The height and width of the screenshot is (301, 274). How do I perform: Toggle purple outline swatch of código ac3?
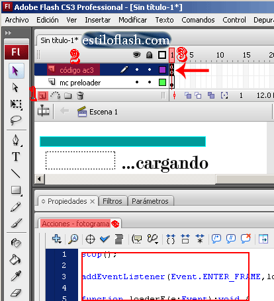pos(162,69)
